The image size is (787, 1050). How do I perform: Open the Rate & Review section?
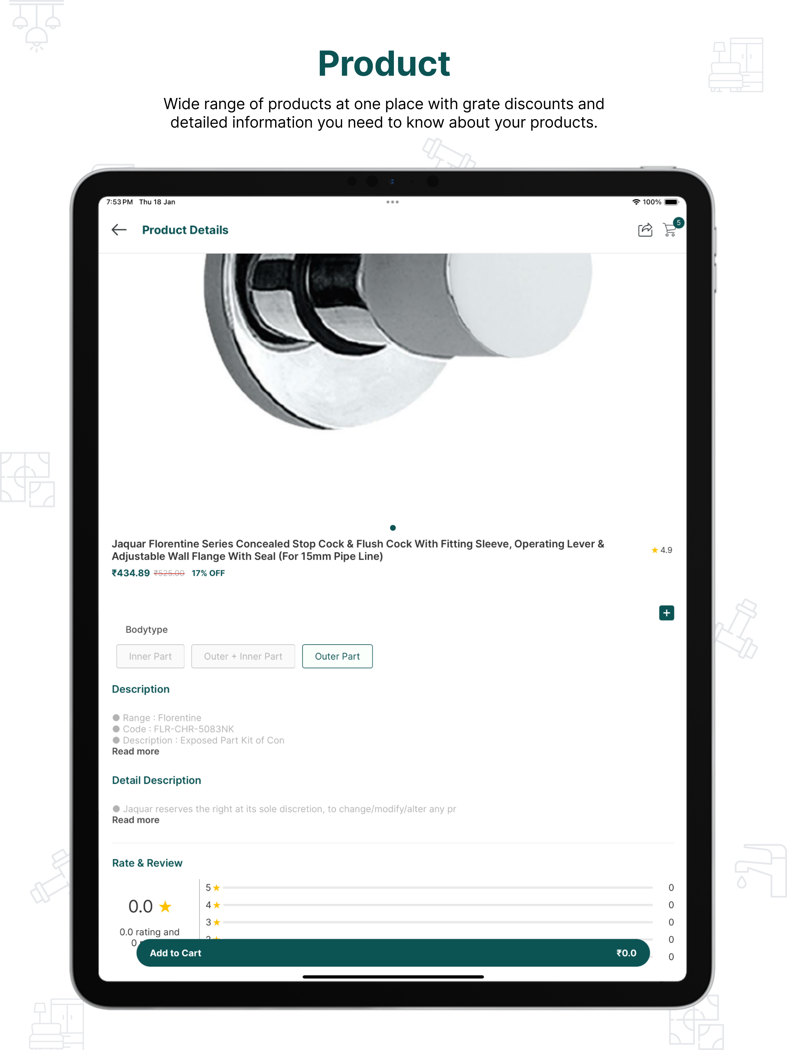[x=147, y=863]
